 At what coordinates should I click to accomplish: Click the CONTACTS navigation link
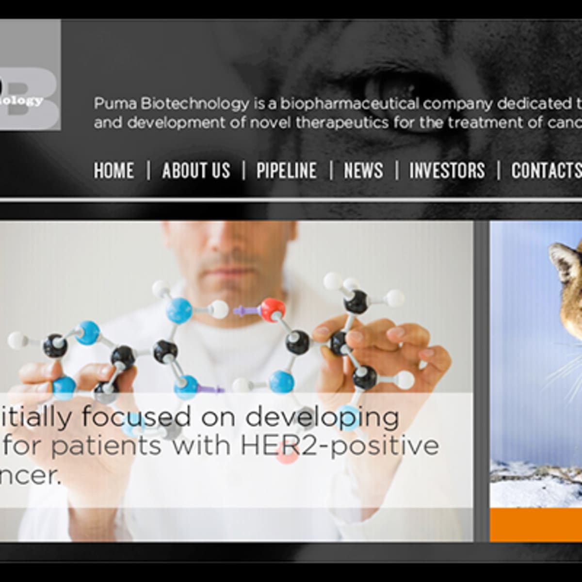point(546,171)
